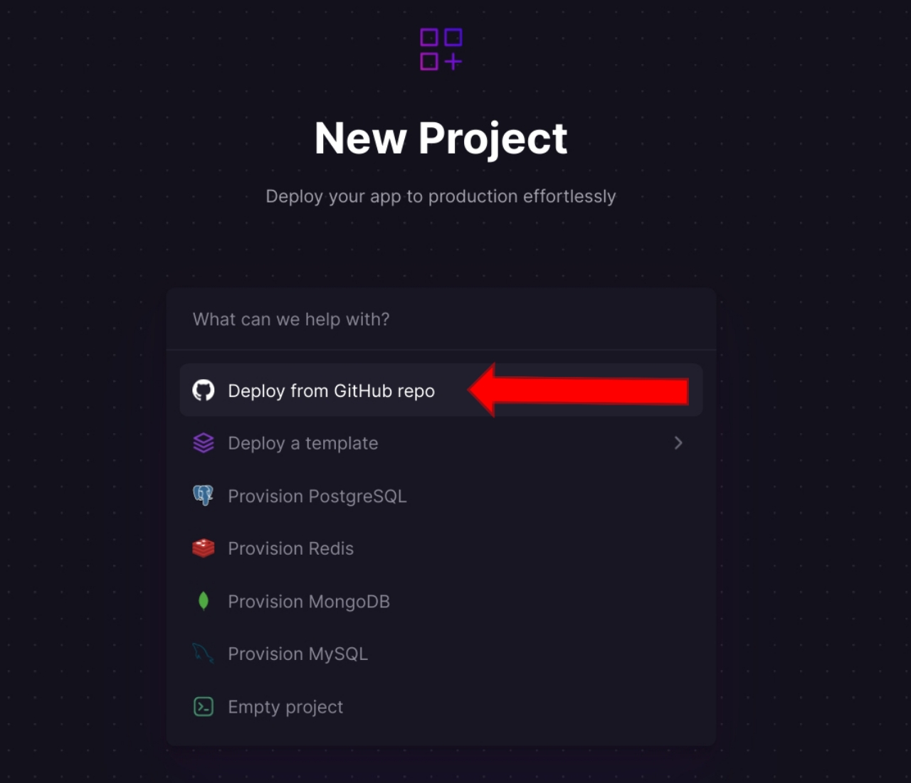911x783 pixels.
Task: Click the PostgreSQL elephant icon
Action: [x=204, y=496]
